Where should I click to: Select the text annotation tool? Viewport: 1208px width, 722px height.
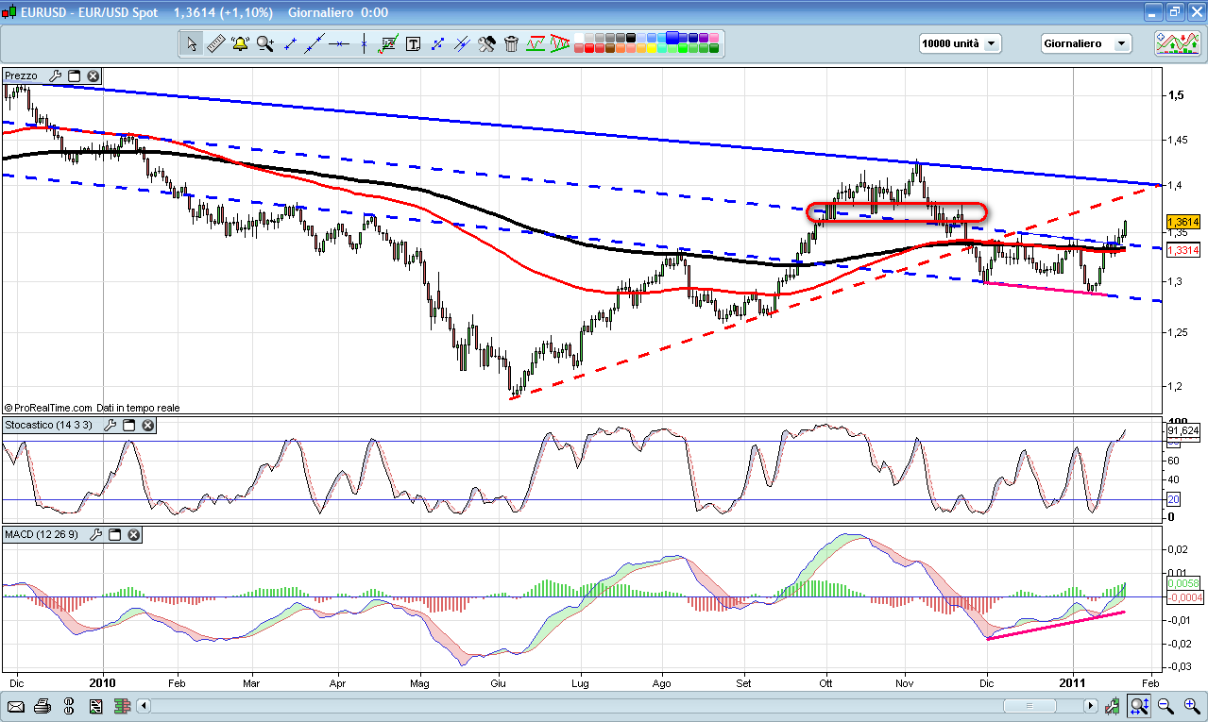413,43
